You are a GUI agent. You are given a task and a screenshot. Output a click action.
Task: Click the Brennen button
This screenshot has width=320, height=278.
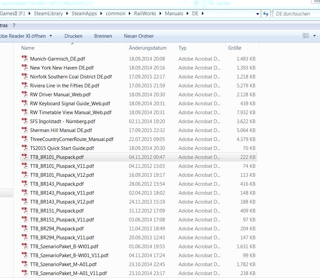(103, 36)
